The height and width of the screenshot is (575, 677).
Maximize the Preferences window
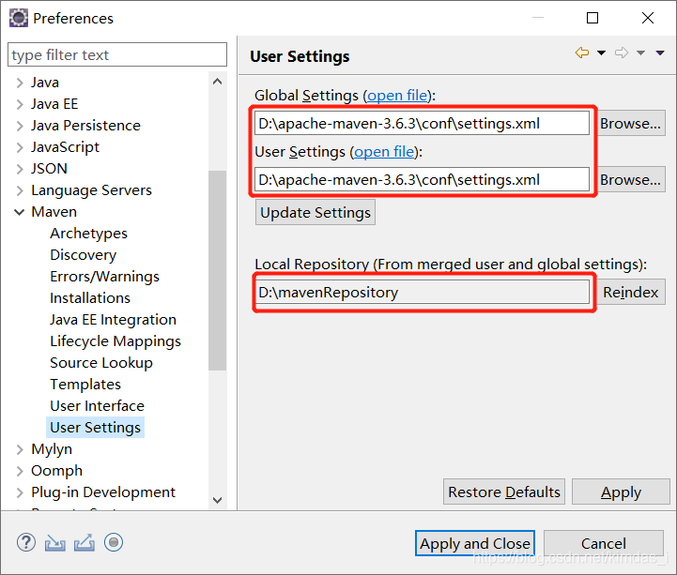click(592, 18)
